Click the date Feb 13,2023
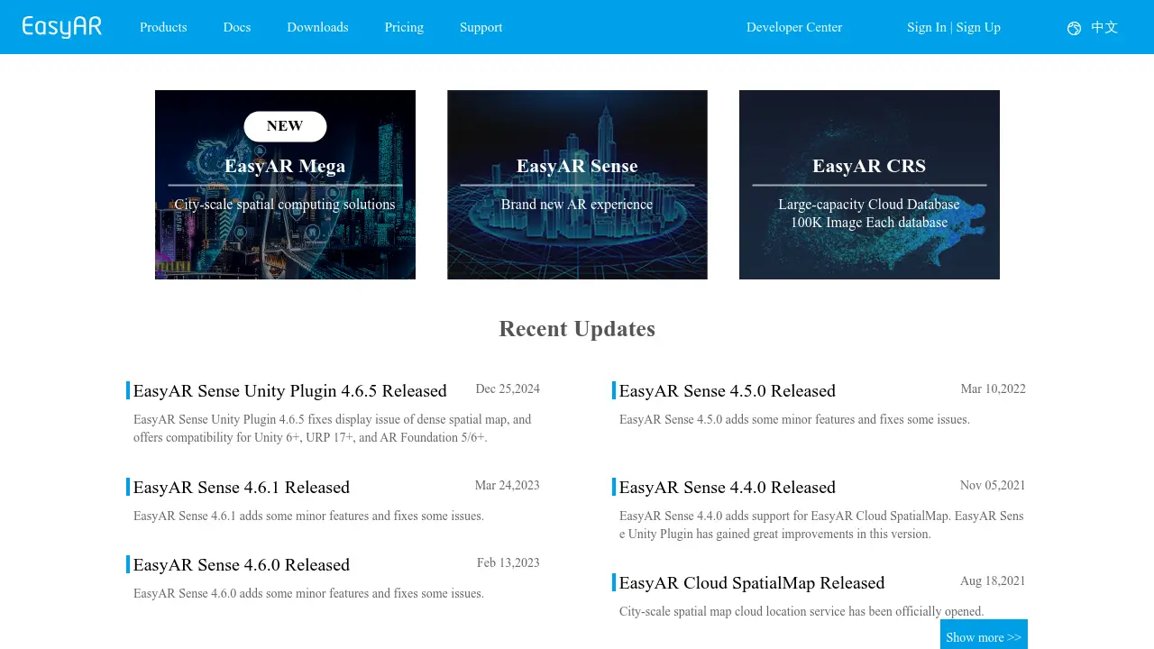Screen dimensions: 1154x649 pyautogui.click(x=508, y=562)
